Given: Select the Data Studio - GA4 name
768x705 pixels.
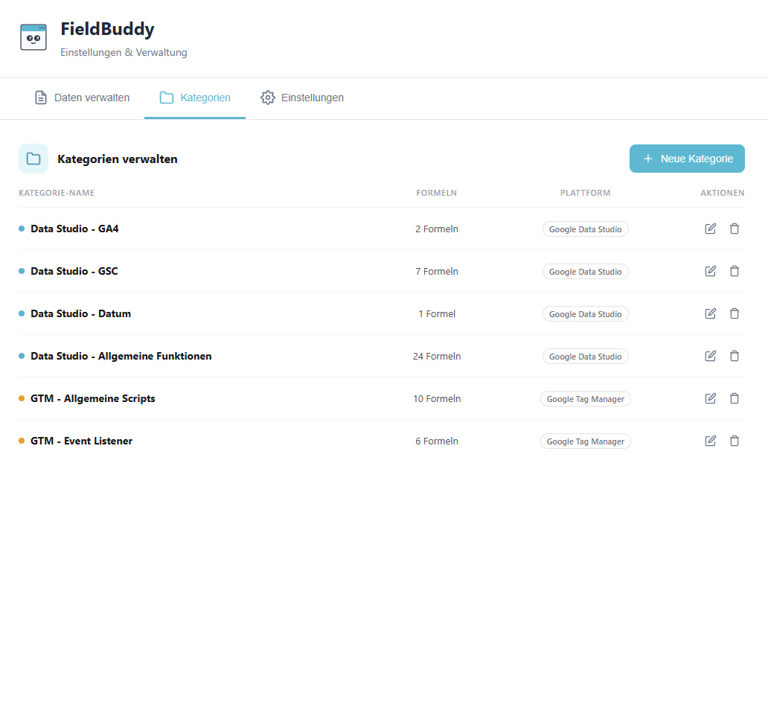Looking at the screenshot, I should [x=74, y=229].
